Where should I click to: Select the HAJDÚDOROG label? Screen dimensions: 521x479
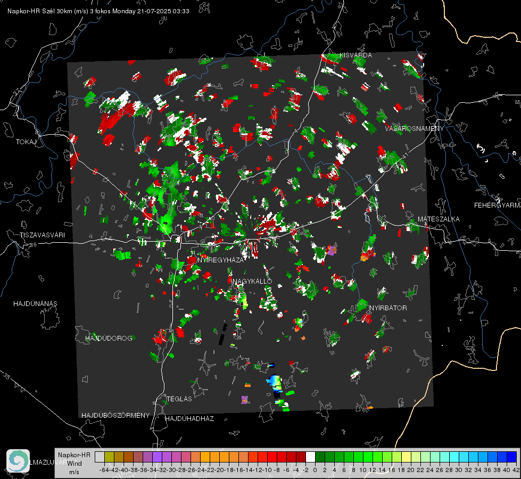(x=109, y=338)
